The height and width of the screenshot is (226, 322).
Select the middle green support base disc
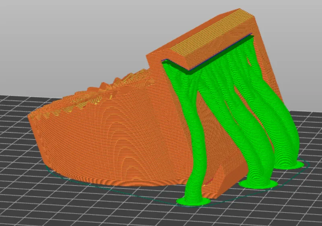[x=258, y=184]
